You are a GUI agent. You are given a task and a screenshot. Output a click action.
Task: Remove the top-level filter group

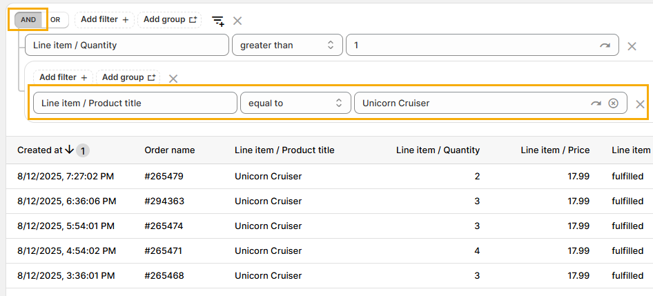[x=237, y=21]
